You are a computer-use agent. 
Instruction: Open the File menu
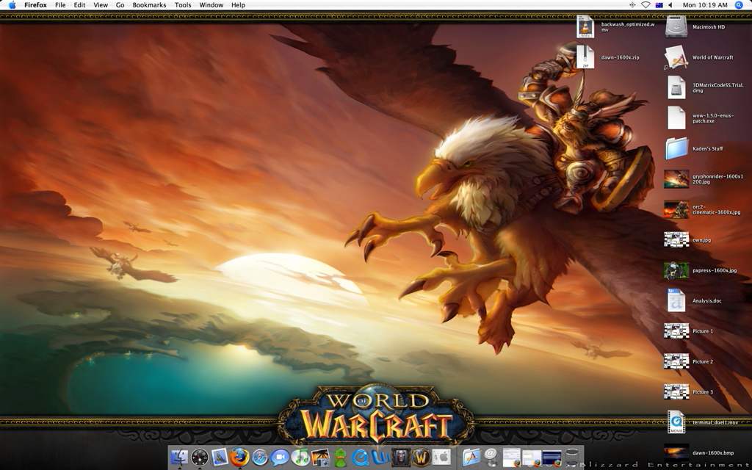(60, 5)
